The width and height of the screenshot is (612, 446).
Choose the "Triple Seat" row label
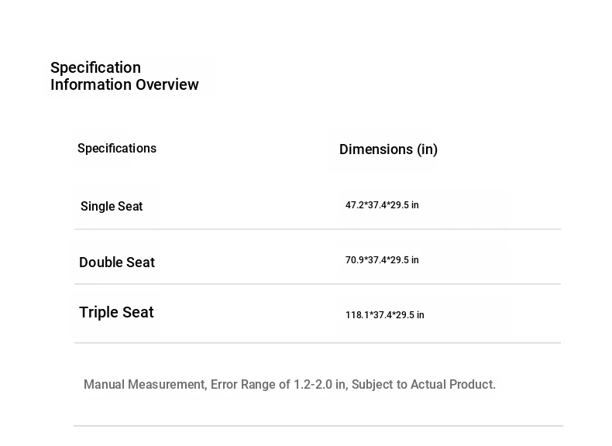point(116,313)
